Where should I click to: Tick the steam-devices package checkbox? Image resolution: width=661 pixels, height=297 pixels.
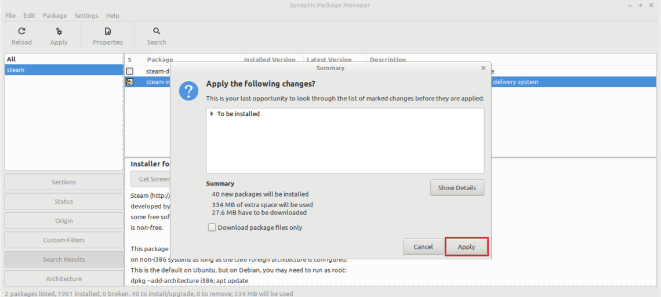tap(130, 71)
